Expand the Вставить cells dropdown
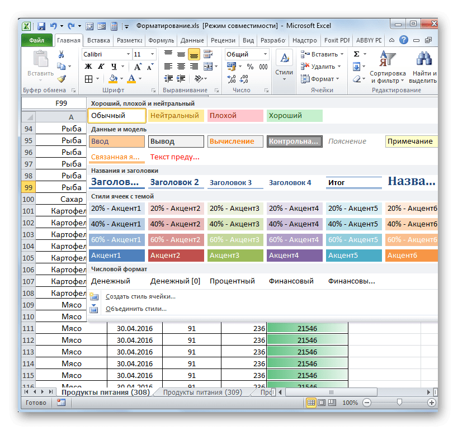 [342, 54]
